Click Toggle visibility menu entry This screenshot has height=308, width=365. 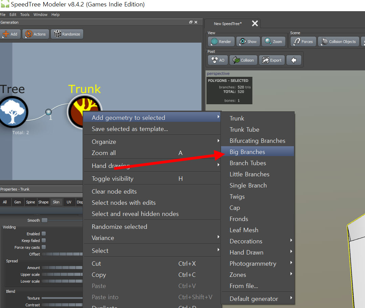click(x=152, y=179)
